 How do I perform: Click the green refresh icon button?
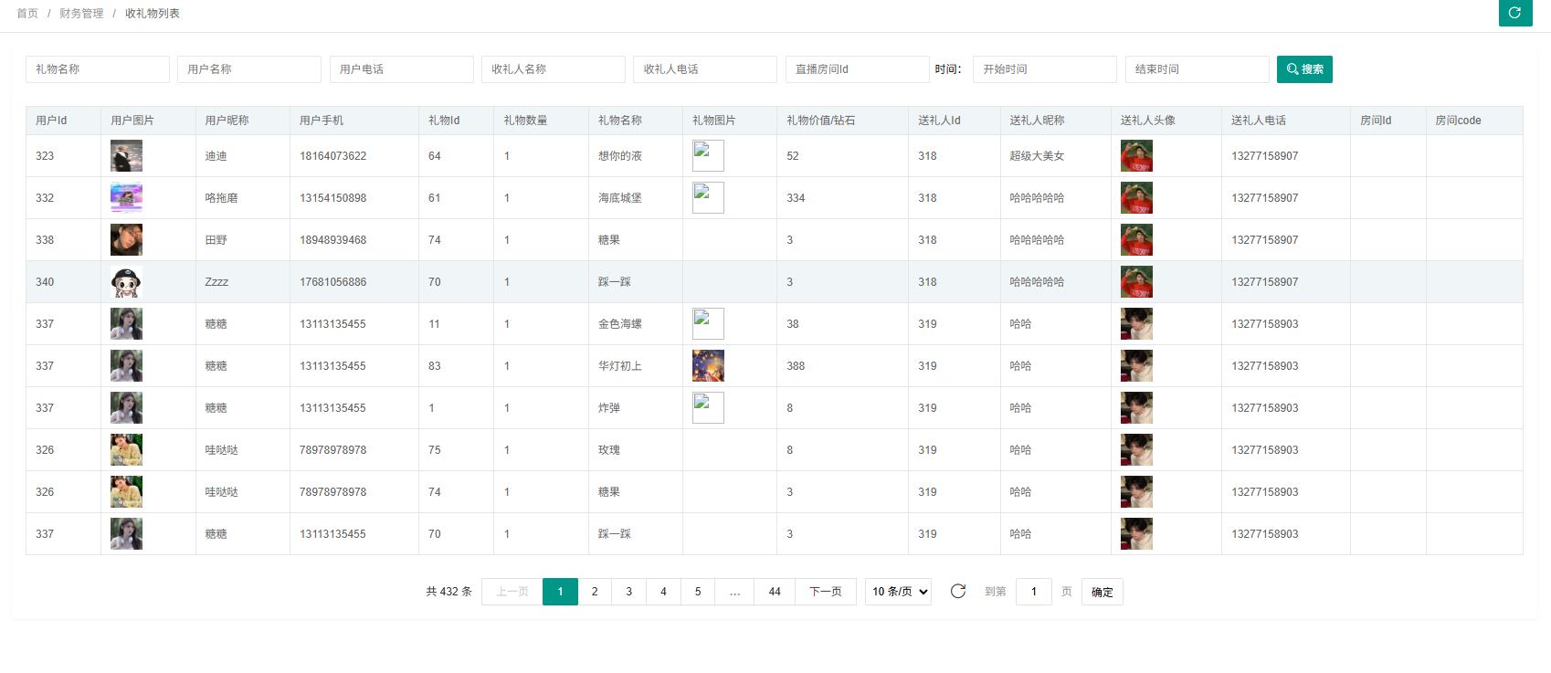pyautogui.click(x=1514, y=13)
